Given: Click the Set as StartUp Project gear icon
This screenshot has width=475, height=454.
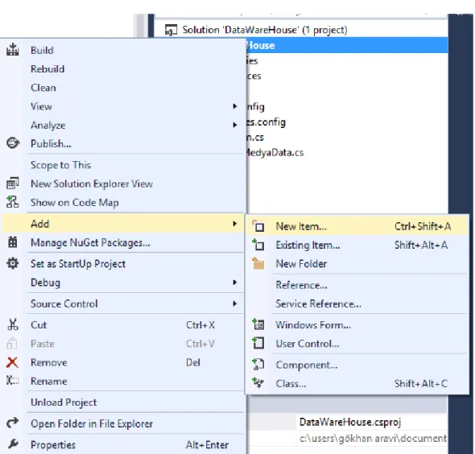Looking at the screenshot, I should click(x=12, y=263).
